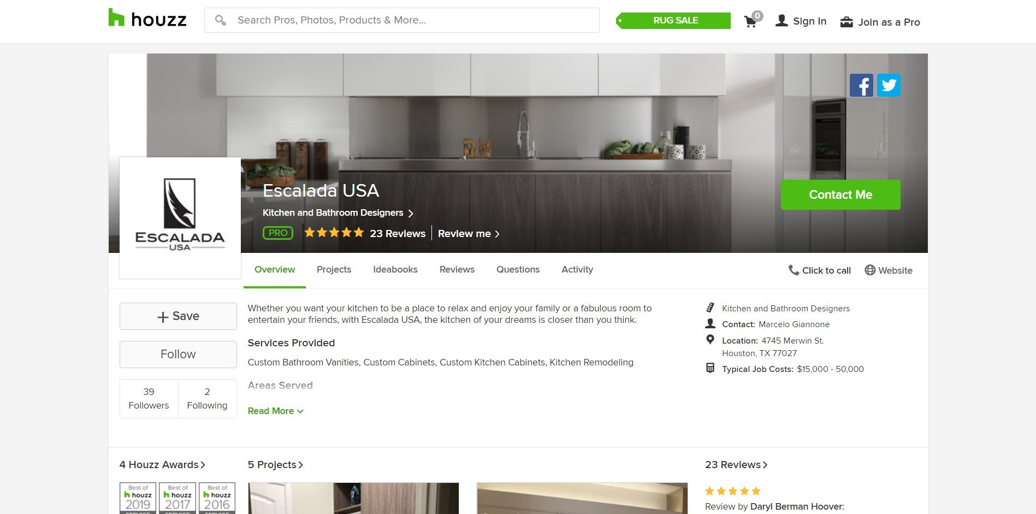Switch to the Projects tab

pyautogui.click(x=334, y=269)
